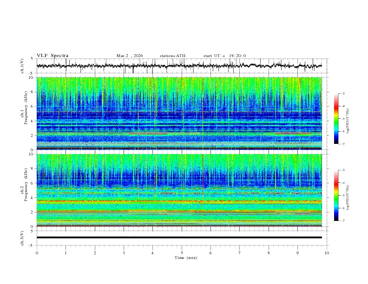Click the ch.2 color bar log(PSD) label
The width and height of the screenshot is (368, 284).
(x=348, y=198)
